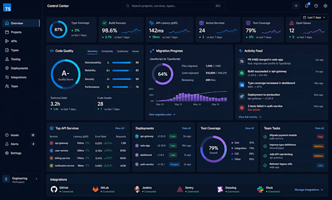Click View all in Top API Services

coord(120,128)
